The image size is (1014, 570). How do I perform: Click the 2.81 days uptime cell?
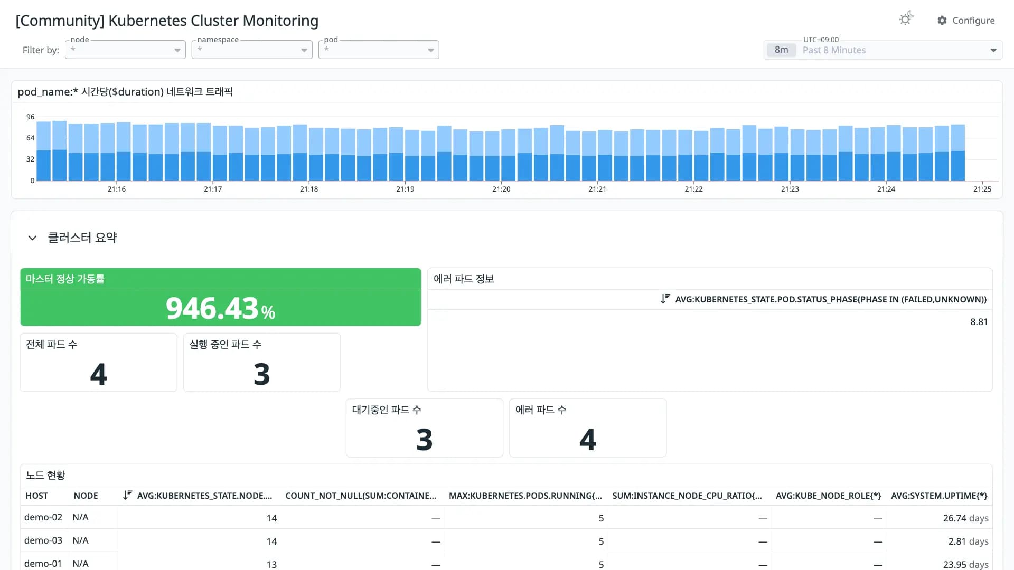click(x=968, y=541)
